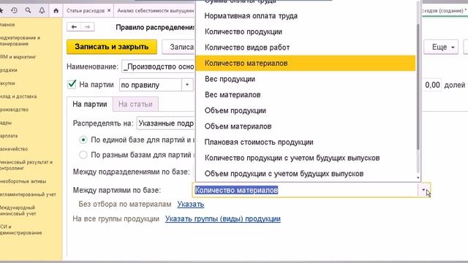Switch to Статьи расходов tab
The width and height of the screenshot is (468, 263).
[x=86, y=10]
